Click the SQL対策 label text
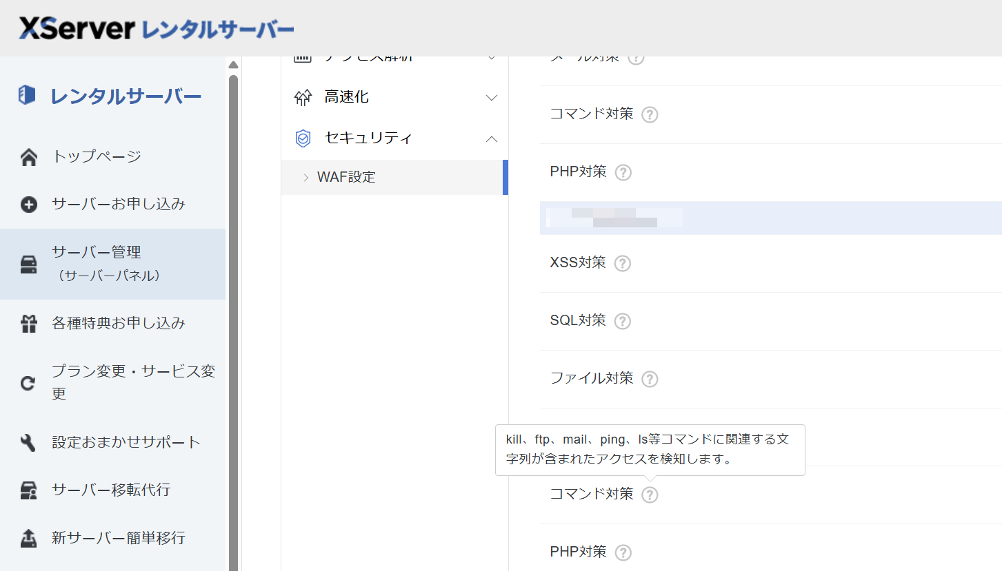1002x571 pixels. 578,320
